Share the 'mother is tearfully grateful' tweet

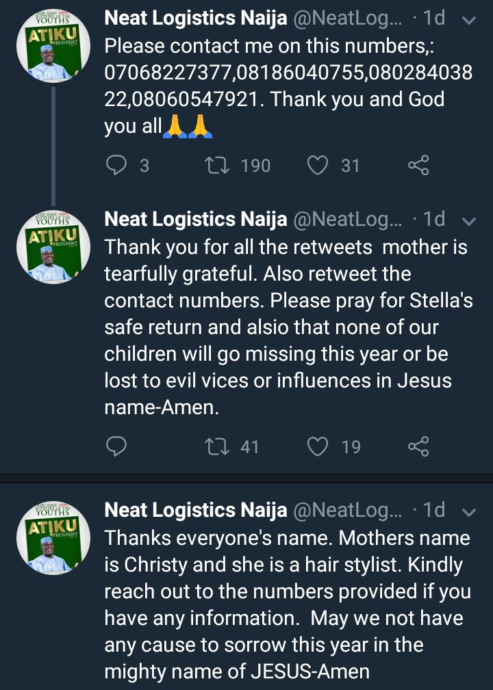point(418,447)
